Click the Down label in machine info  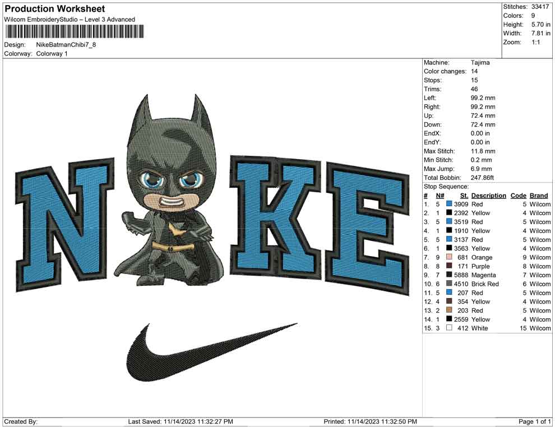(433, 124)
